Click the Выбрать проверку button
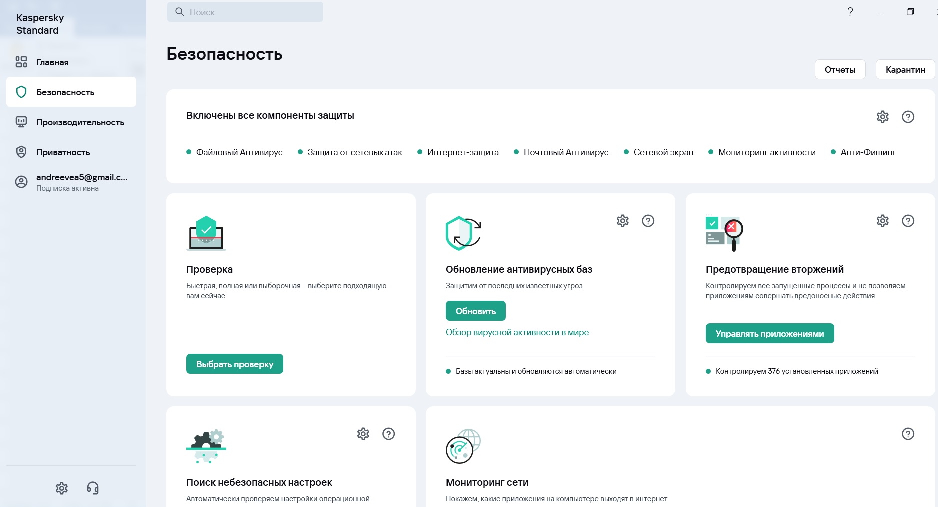Image resolution: width=938 pixels, height=507 pixels. [x=234, y=364]
